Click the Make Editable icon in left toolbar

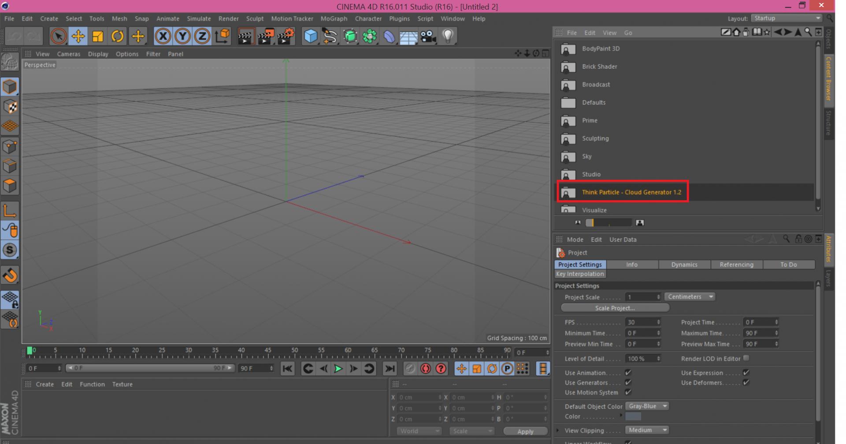click(10, 62)
